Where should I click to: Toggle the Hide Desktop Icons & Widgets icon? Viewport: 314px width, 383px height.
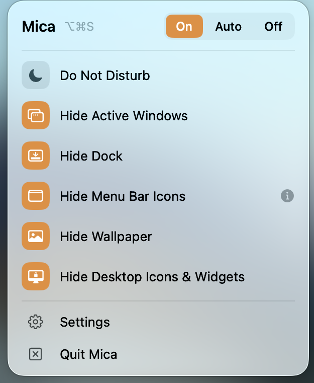tap(36, 276)
